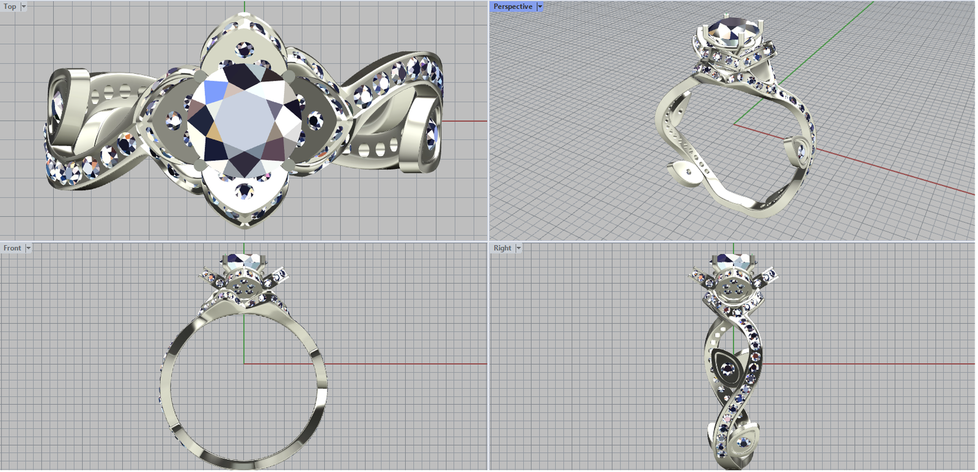Activate the Perspective viewport title
The image size is (978, 472).
tap(512, 7)
